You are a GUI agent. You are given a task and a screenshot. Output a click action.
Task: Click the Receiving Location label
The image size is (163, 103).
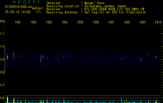click(63, 6)
